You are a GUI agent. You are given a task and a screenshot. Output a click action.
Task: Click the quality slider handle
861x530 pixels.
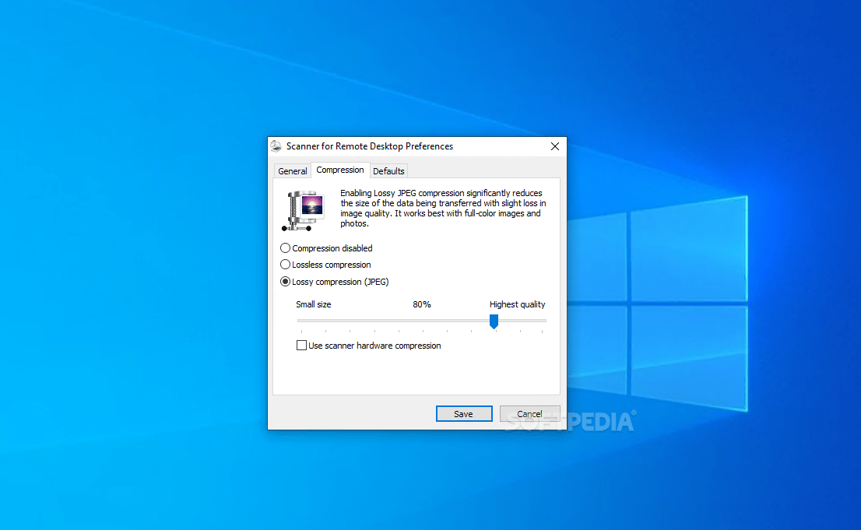[494, 321]
